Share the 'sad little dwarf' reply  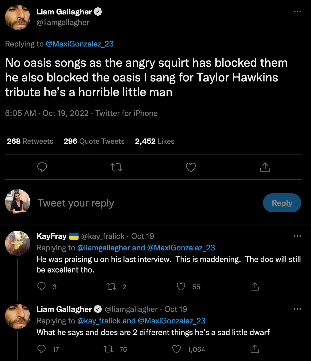click(255, 349)
